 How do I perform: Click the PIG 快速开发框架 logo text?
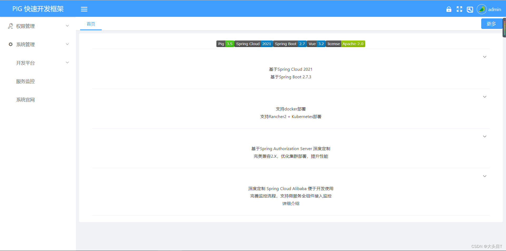(37, 9)
